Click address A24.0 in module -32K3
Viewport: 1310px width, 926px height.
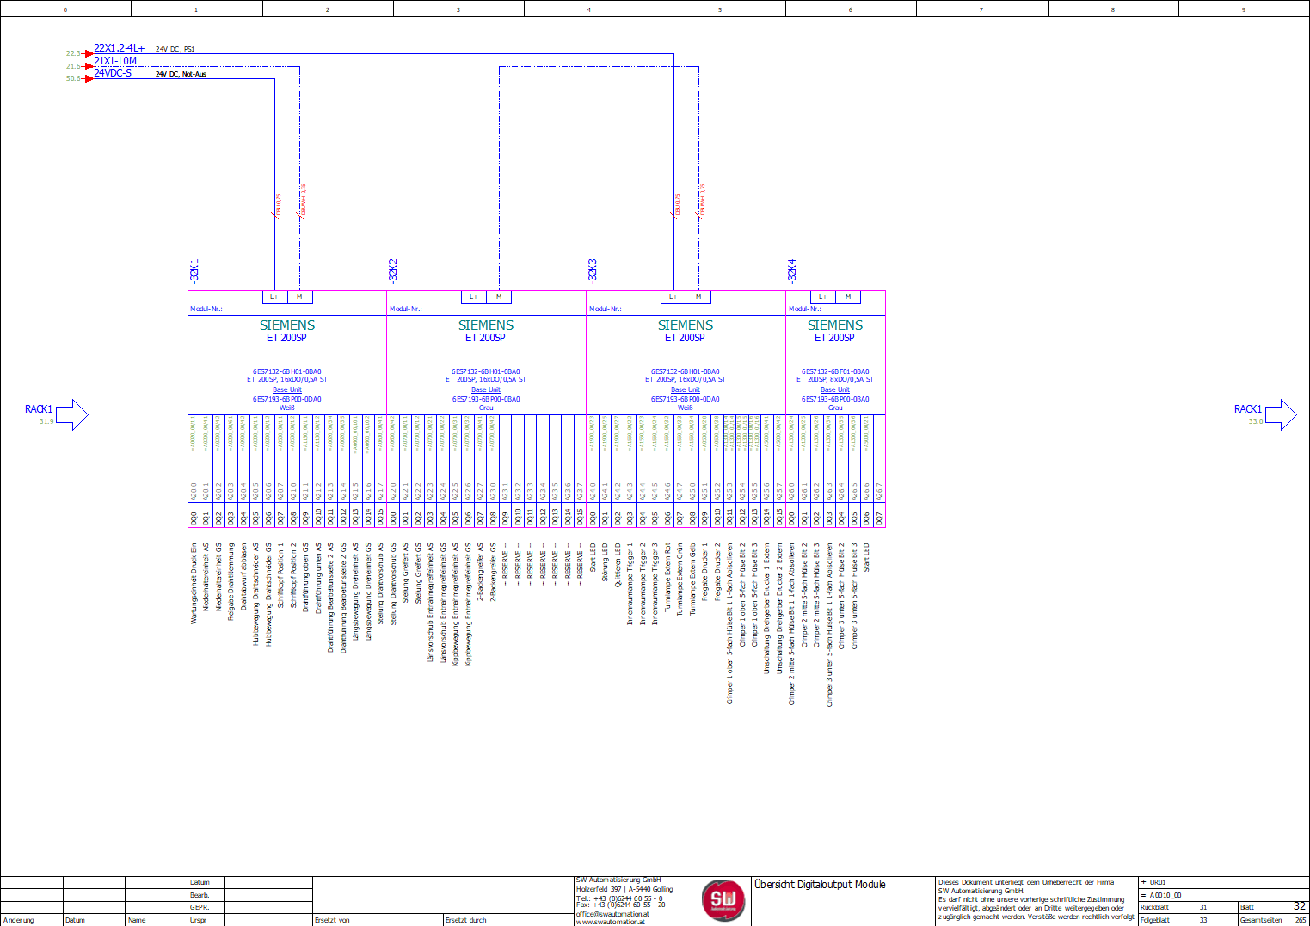tap(593, 491)
